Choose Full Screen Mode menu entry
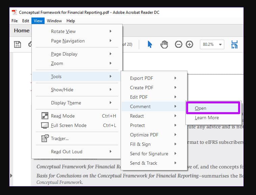Screen dimensions: 256x195 [x=77, y=125]
